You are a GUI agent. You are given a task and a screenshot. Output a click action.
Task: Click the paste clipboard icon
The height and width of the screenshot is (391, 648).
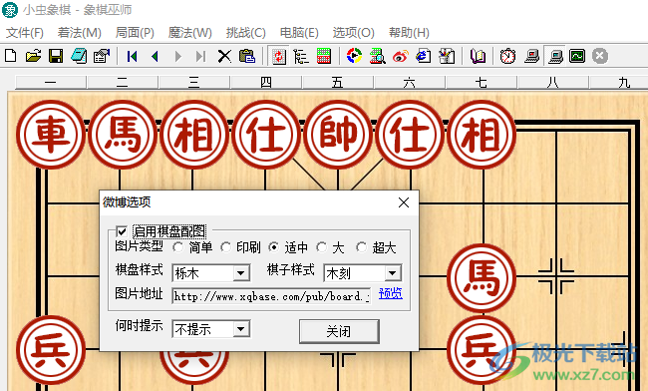click(247, 56)
